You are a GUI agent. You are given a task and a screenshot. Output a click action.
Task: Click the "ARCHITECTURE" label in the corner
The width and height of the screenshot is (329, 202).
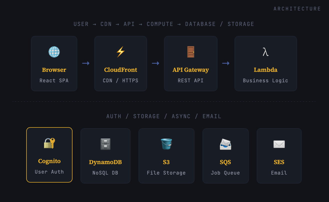click(x=297, y=9)
